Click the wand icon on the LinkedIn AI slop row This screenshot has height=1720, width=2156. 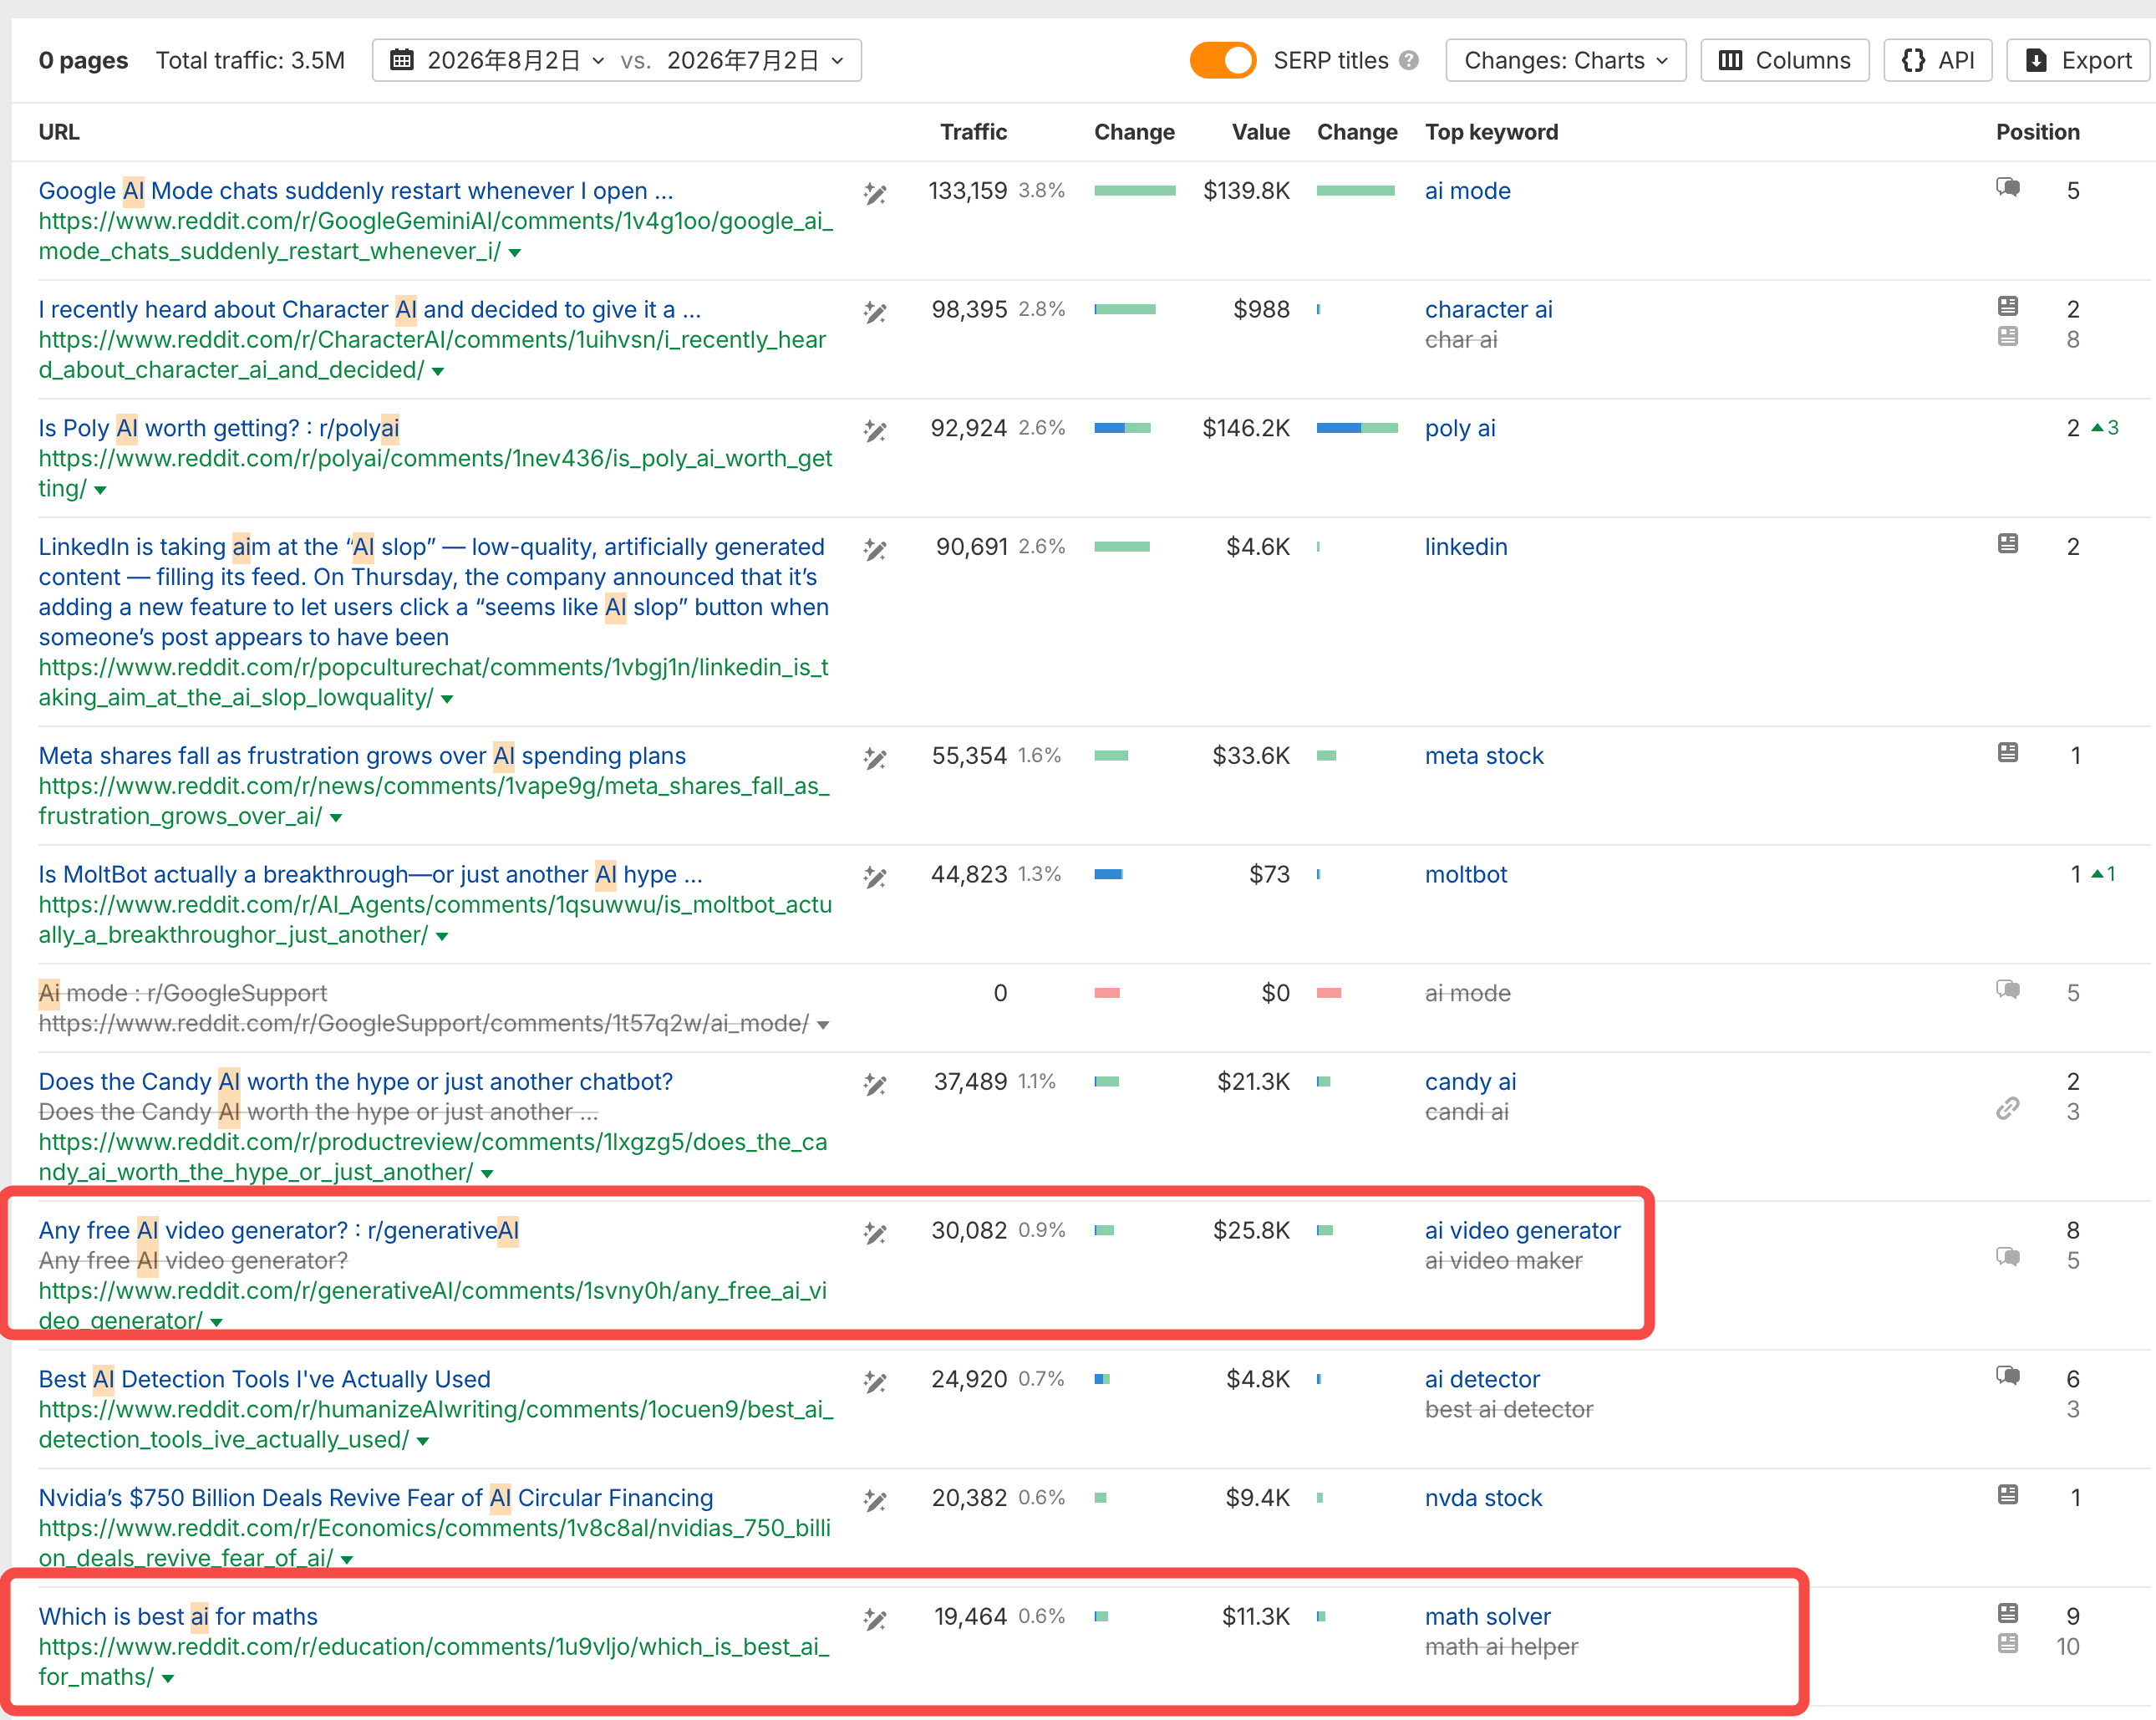point(875,549)
